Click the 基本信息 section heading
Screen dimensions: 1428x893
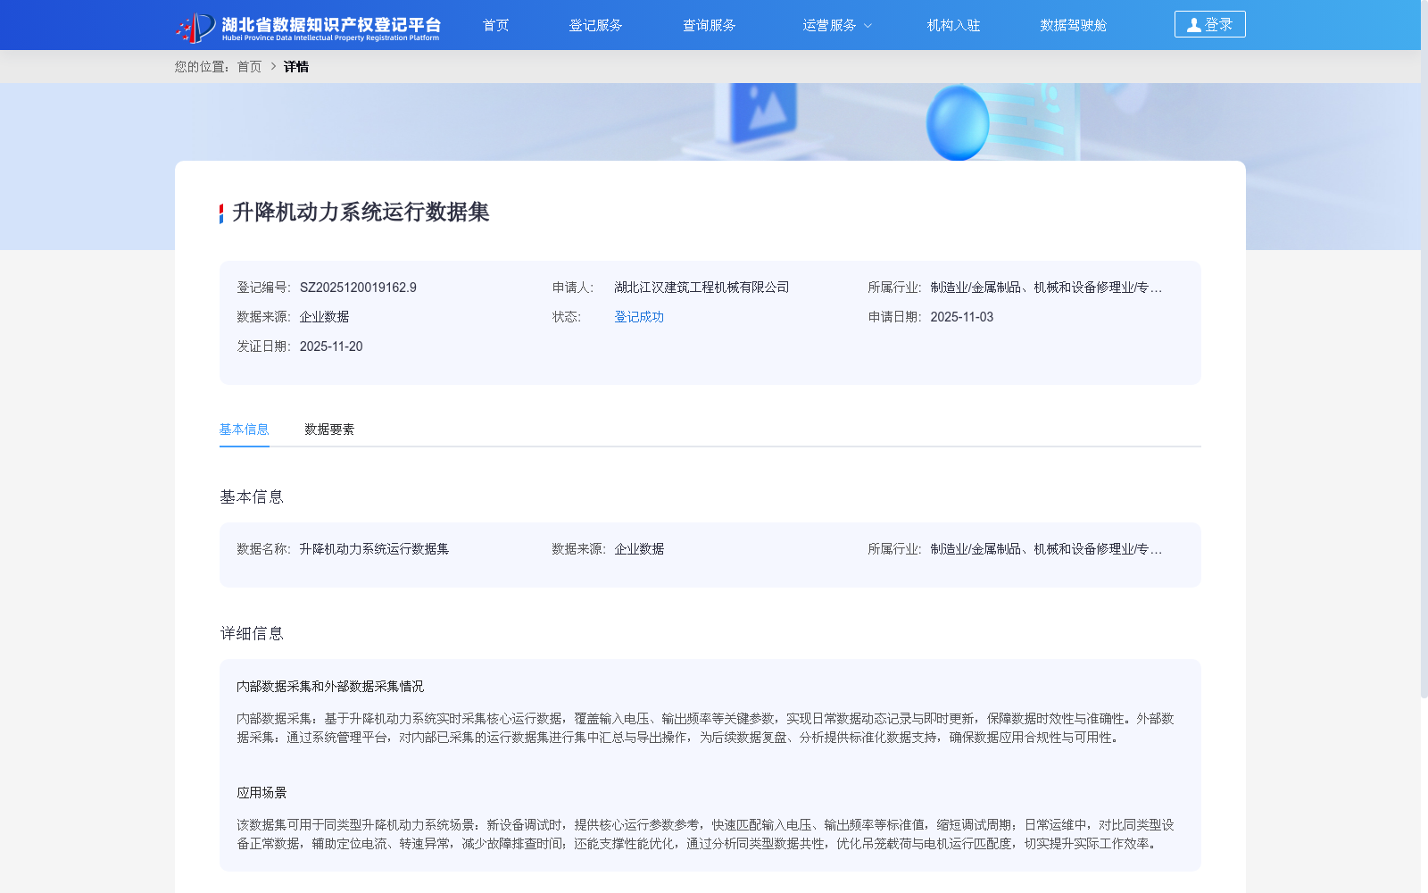coord(252,497)
